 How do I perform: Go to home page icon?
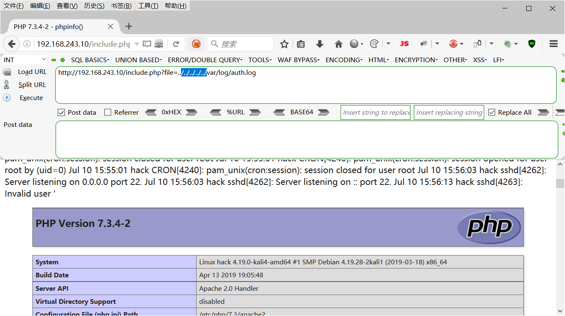tap(338, 44)
